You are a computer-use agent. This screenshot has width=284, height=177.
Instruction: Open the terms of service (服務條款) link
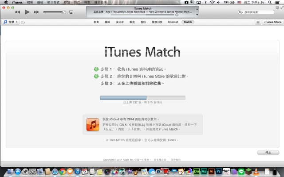[x=176, y=160]
